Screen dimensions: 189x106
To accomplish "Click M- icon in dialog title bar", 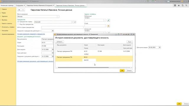I will (129, 34).
